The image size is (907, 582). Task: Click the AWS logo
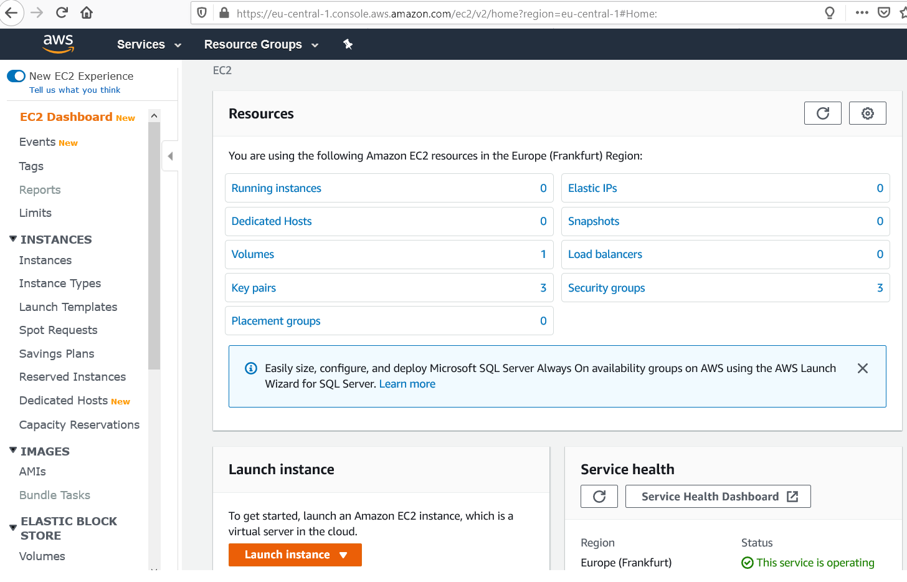59,44
